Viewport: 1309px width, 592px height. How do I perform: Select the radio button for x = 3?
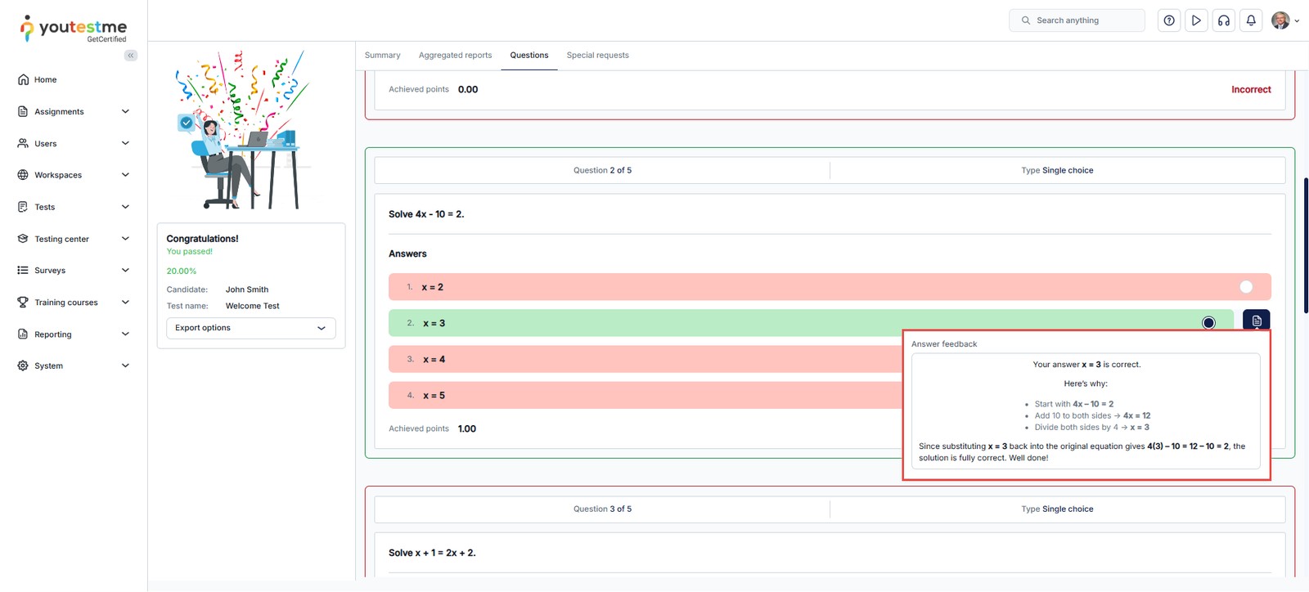(x=1208, y=323)
